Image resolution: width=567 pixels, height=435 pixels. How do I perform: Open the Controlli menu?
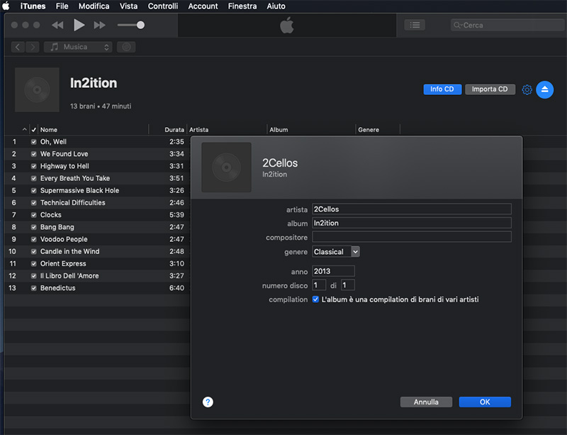[163, 6]
